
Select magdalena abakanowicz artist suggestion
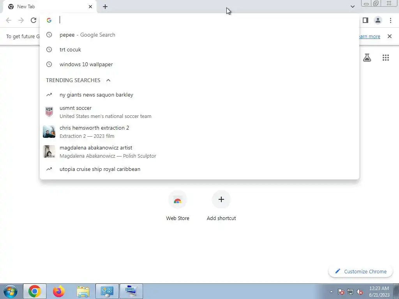pos(199,151)
